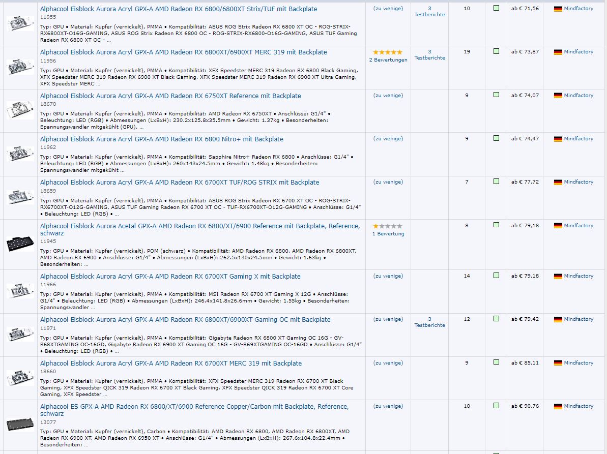Open 3 Testberichte for RX 6800/6800XT Strix/TUF
Image resolution: width=607 pixels, height=454 pixels.
point(430,12)
